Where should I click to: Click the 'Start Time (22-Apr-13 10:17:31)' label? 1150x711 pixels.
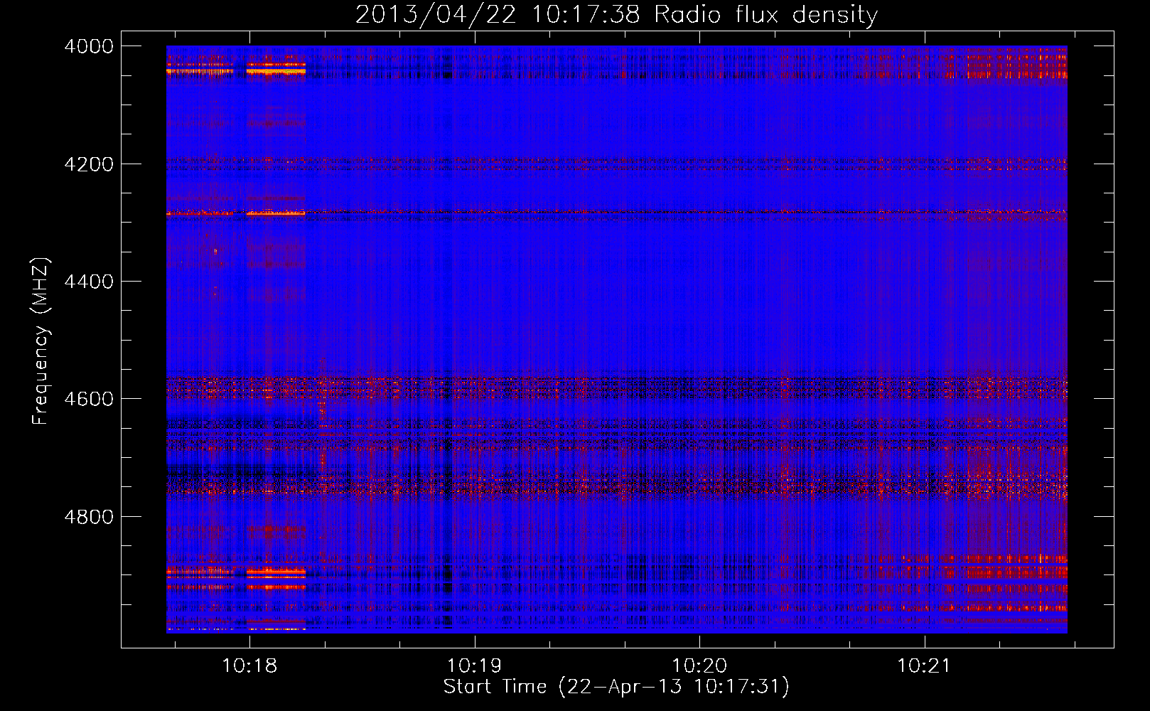pos(616,687)
